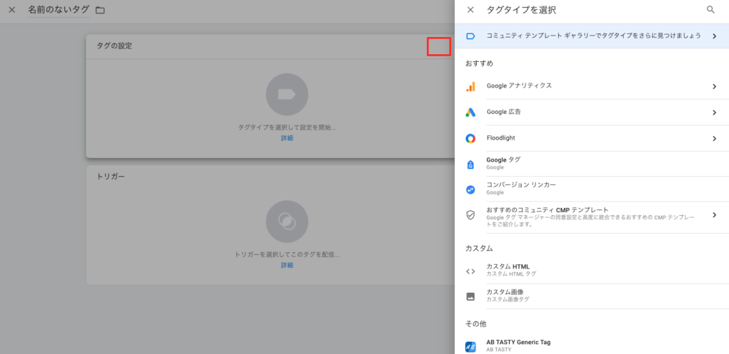Click the trigger placeholder circle icon

pos(287,222)
